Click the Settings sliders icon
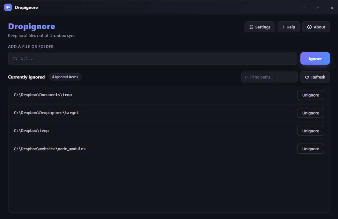The width and height of the screenshot is (338, 219). click(x=251, y=27)
